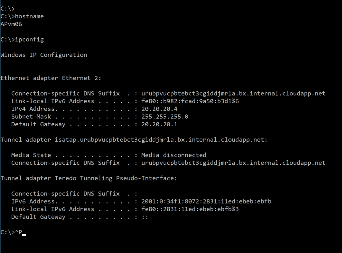Click the isatap DNS suffix value
Image resolution: width=342 pixels, height=253 pixels.
click(x=233, y=163)
